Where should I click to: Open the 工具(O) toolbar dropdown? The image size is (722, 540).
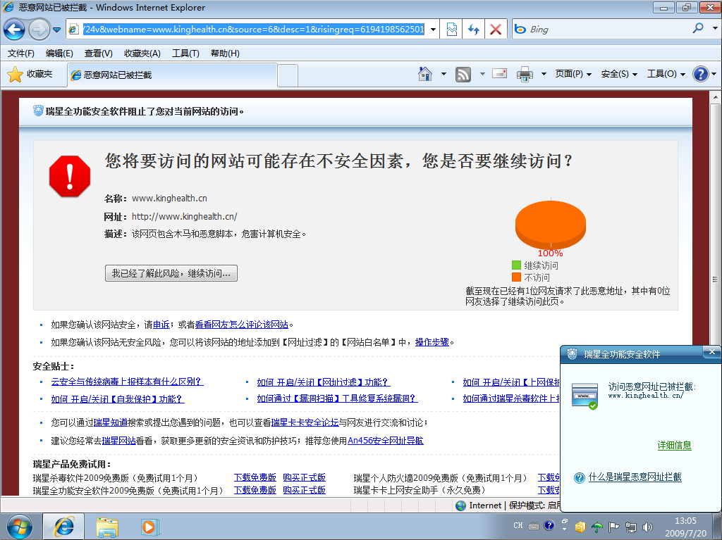click(666, 74)
